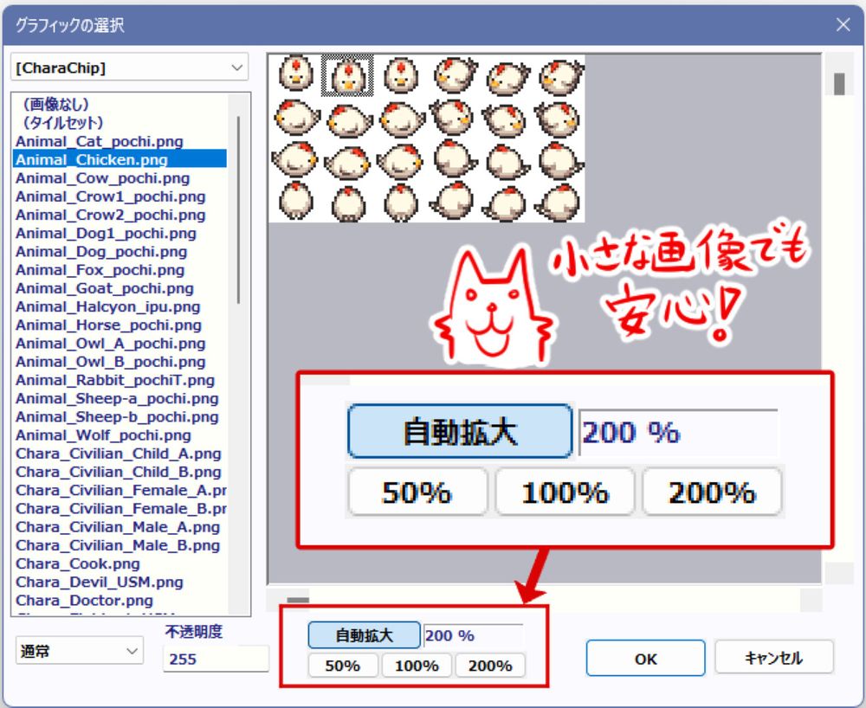Click the キャンセル button
This screenshot has height=708, width=866.
pyautogui.click(x=773, y=657)
